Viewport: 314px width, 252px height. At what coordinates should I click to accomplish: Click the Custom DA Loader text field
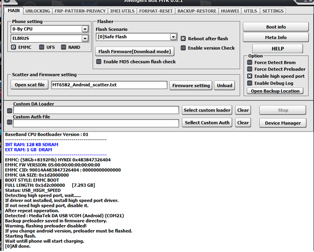click(x=96, y=110)
